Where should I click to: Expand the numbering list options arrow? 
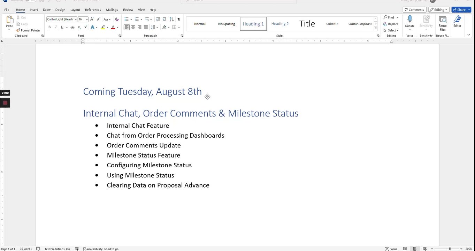click(141, 20)
